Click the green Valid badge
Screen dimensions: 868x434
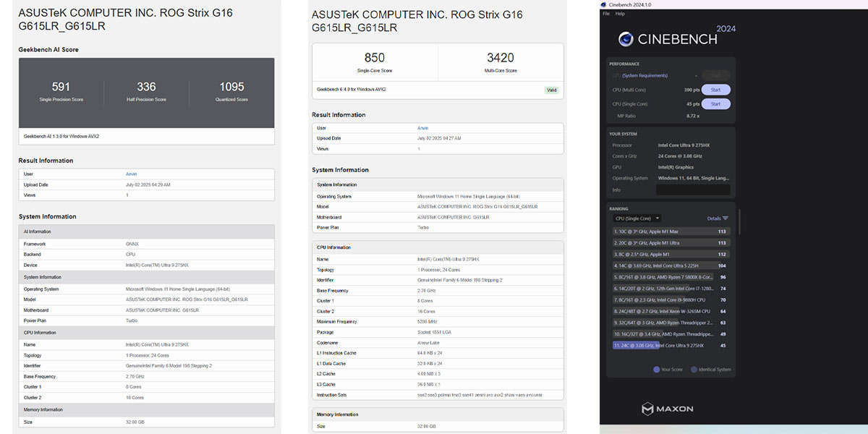(x=551, y=90)
